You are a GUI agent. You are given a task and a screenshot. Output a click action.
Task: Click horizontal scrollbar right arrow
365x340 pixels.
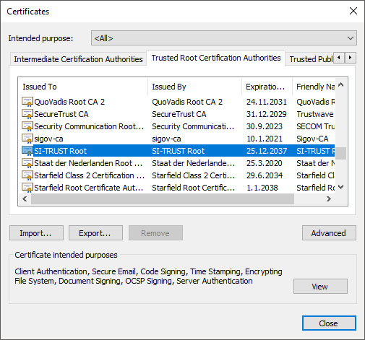click(x=329, y=199)
